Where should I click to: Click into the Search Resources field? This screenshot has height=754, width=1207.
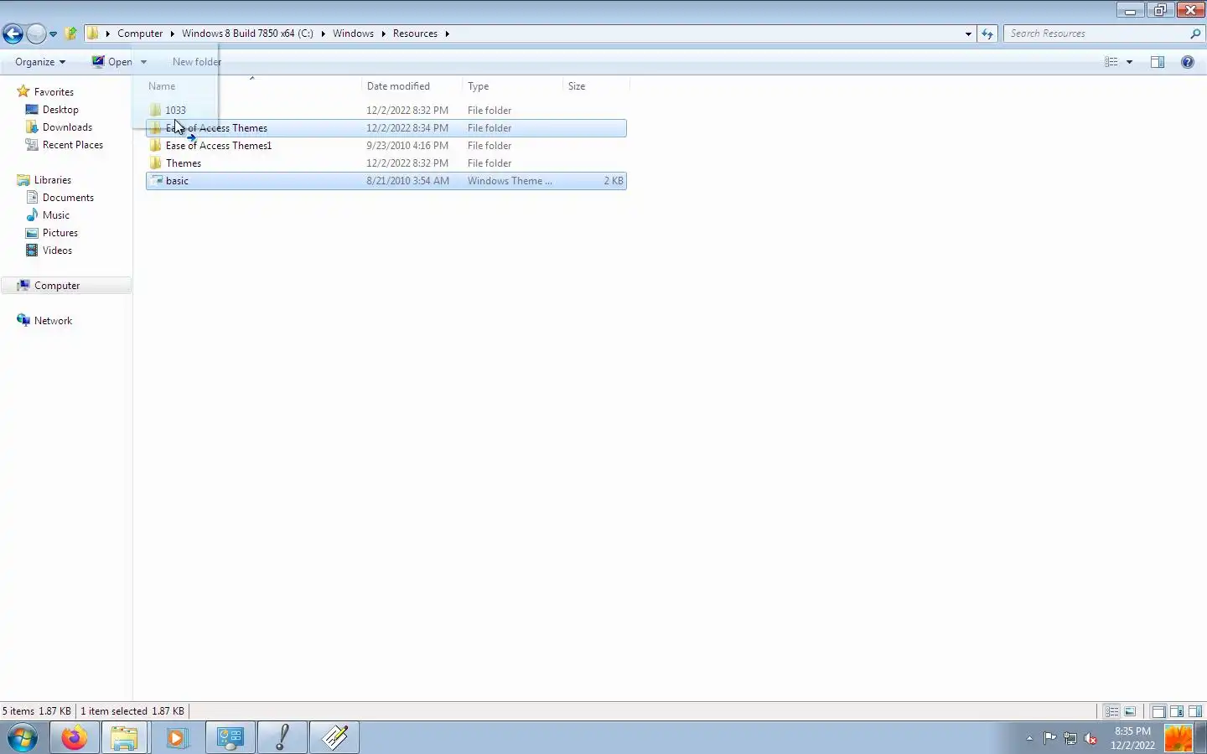(1095, 34)
